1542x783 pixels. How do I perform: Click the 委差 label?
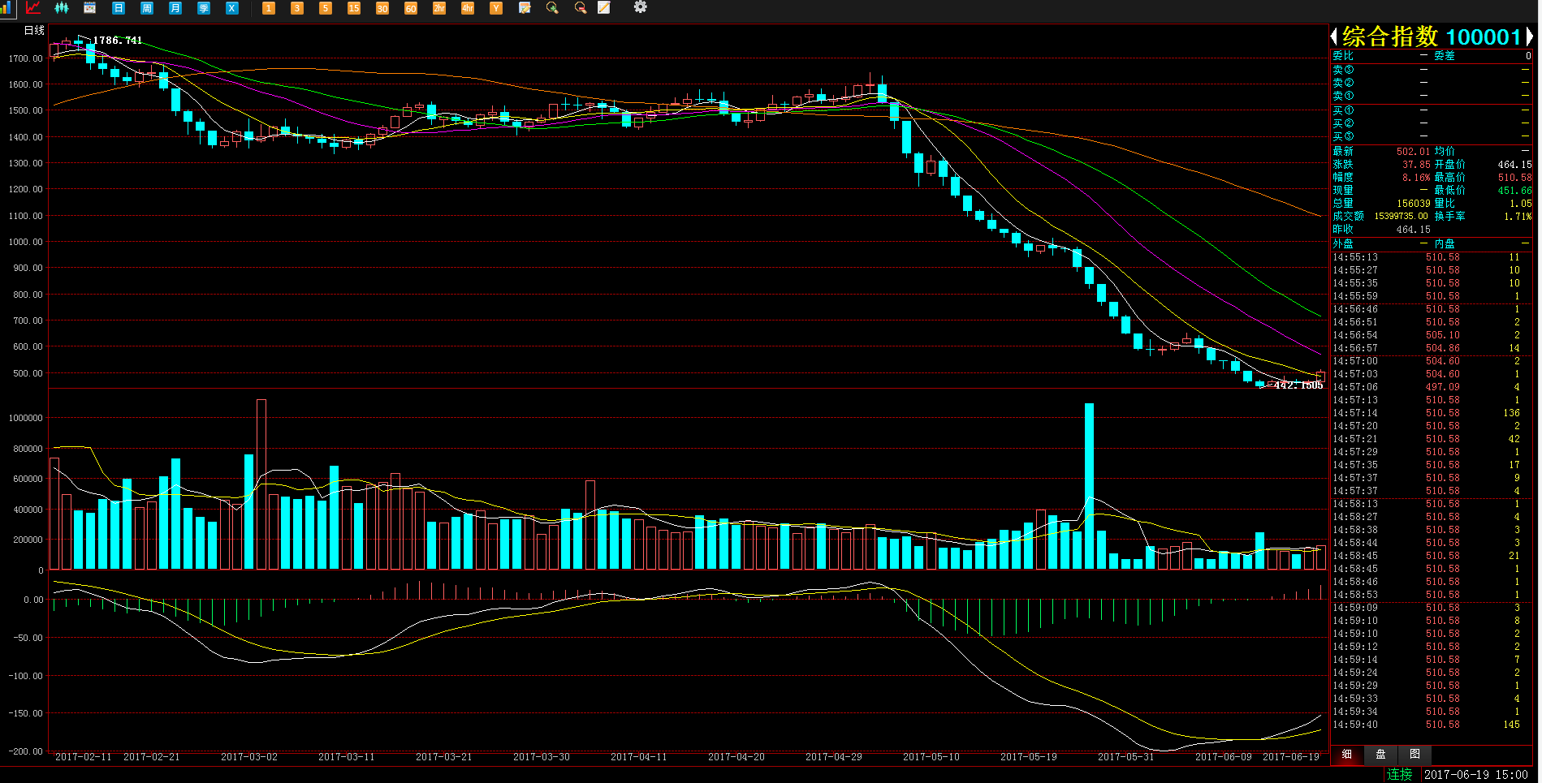[1445, 56]
